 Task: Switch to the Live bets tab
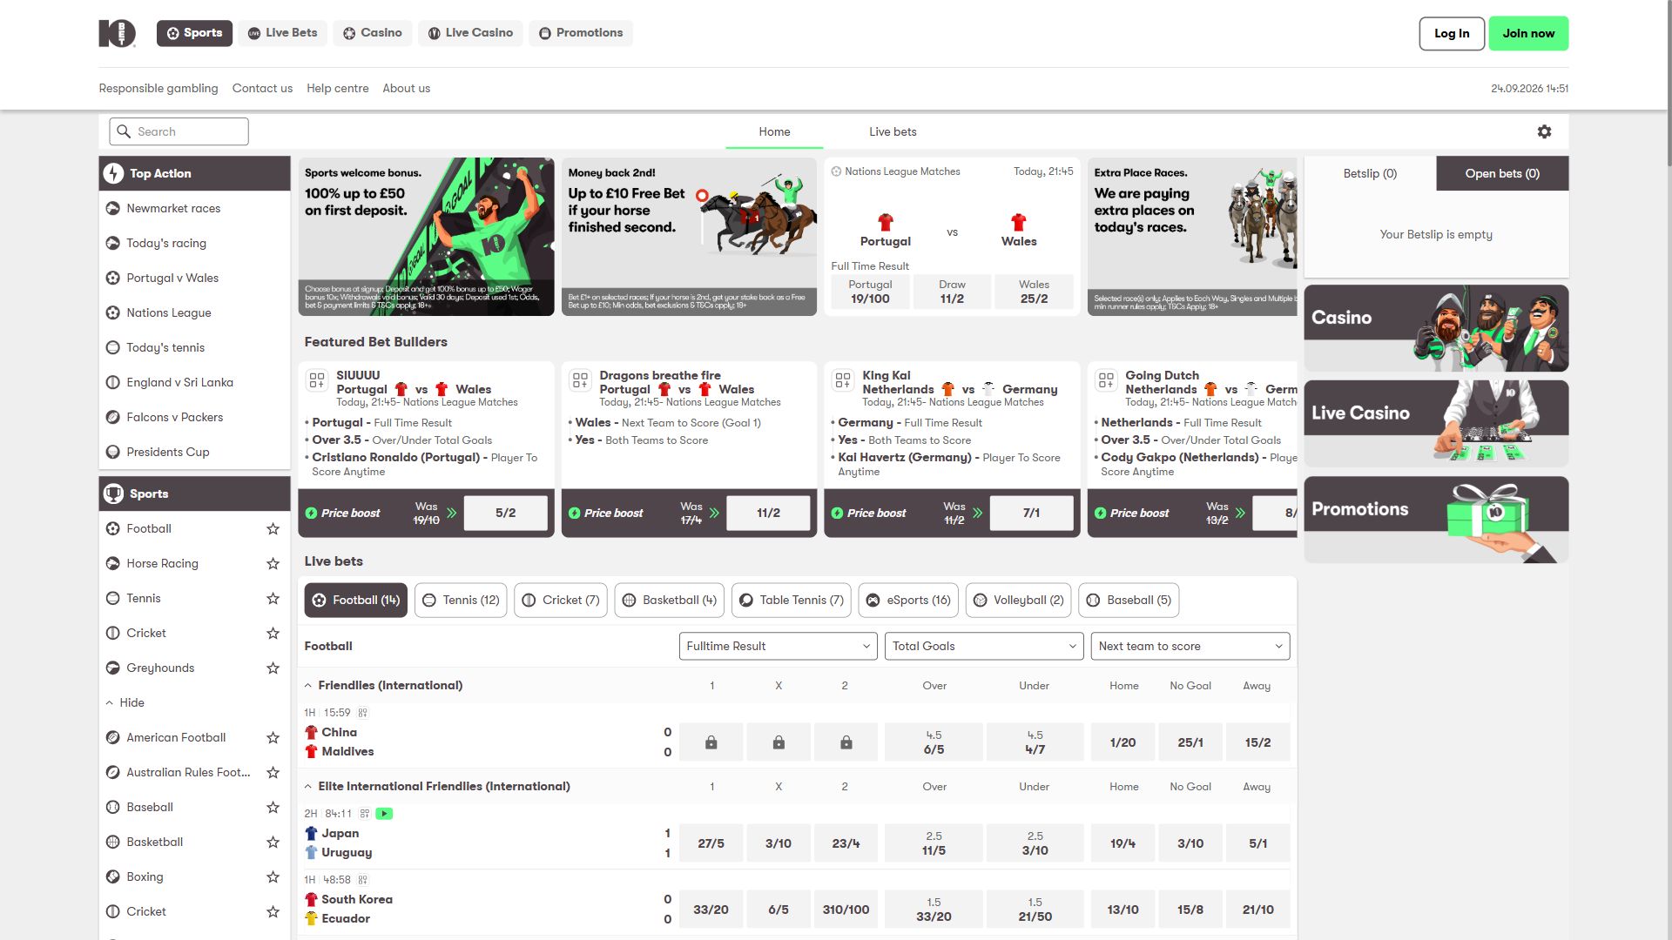coord(893,131)
